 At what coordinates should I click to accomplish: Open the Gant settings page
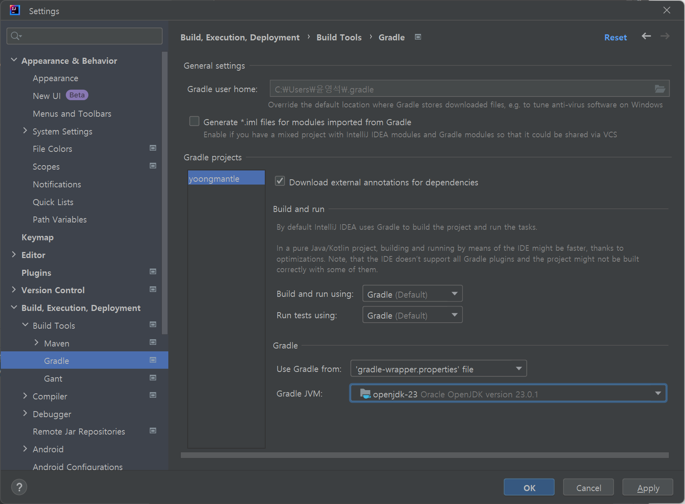[x=53, y=379]
